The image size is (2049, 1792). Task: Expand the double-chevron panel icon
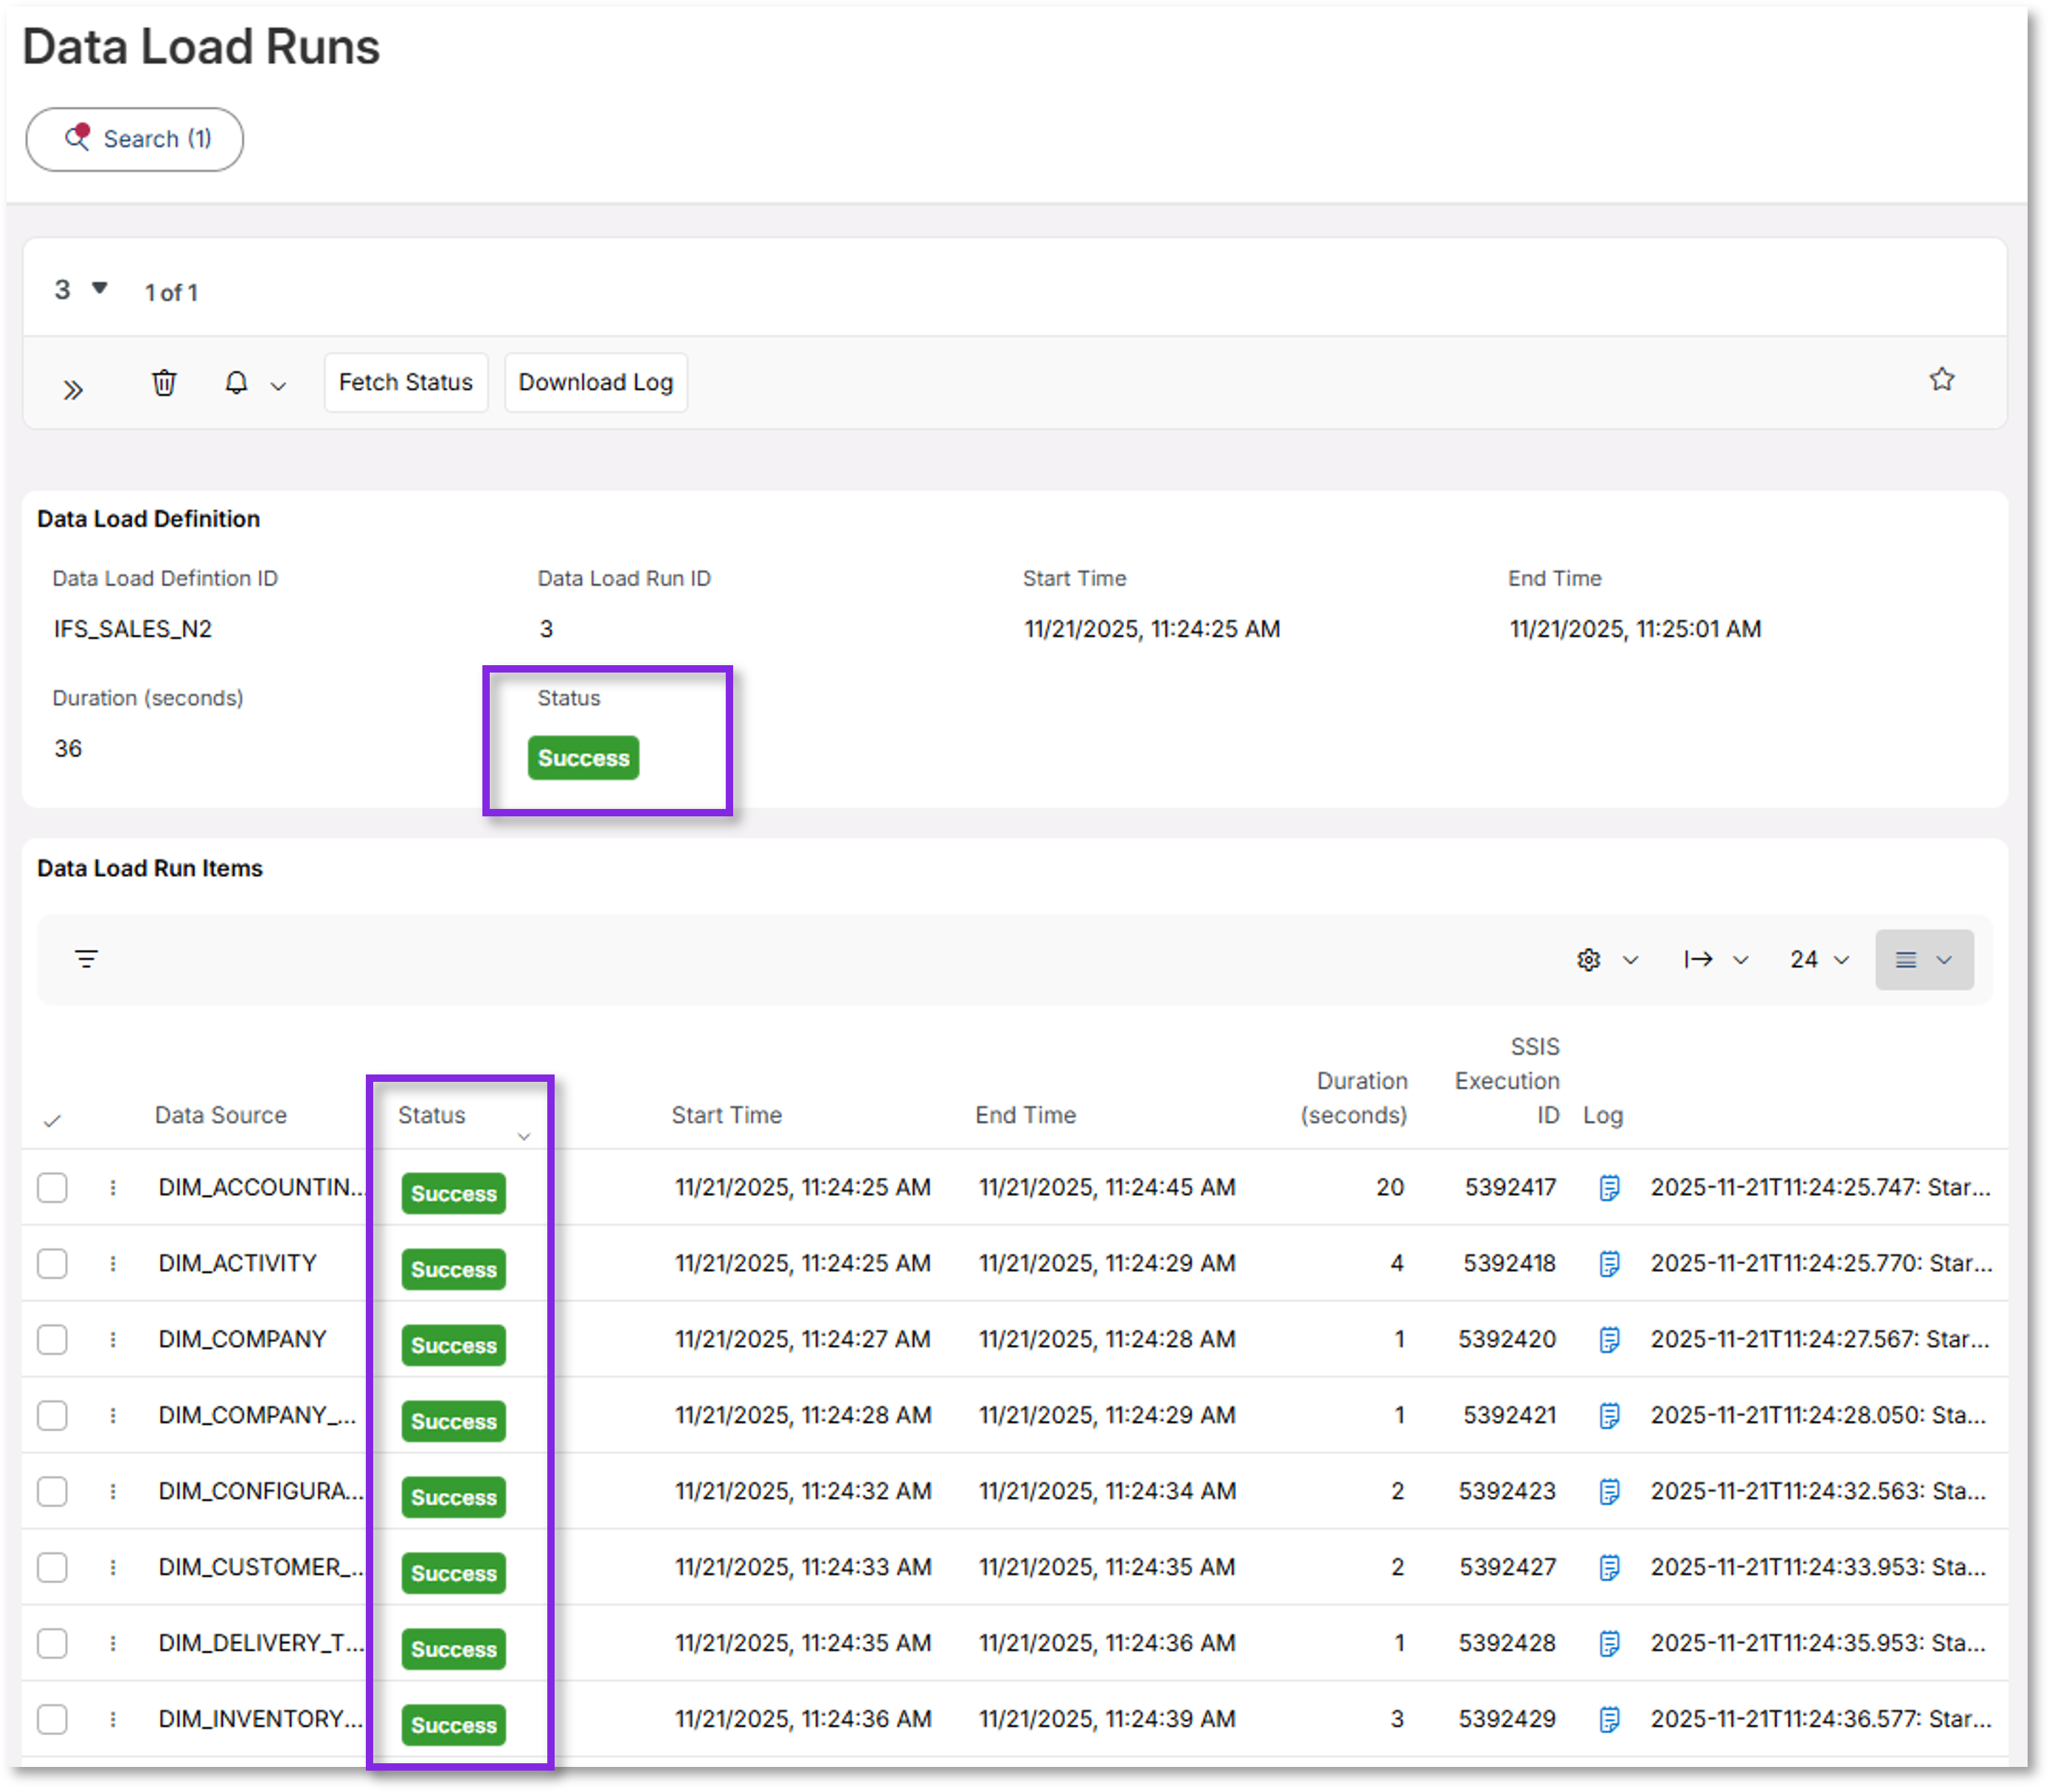click(72, 390)
